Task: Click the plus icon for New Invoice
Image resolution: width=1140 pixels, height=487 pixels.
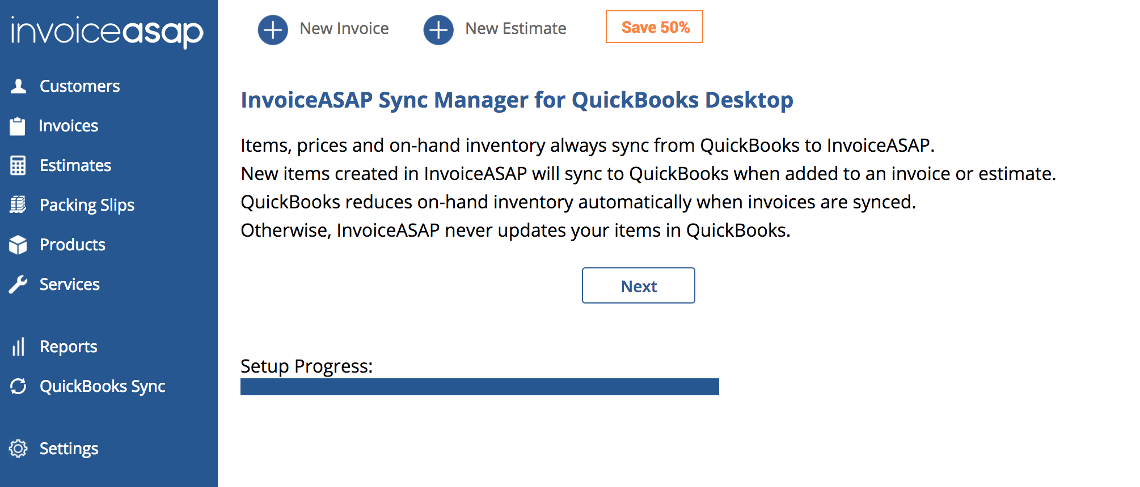Action: point(273,29)
